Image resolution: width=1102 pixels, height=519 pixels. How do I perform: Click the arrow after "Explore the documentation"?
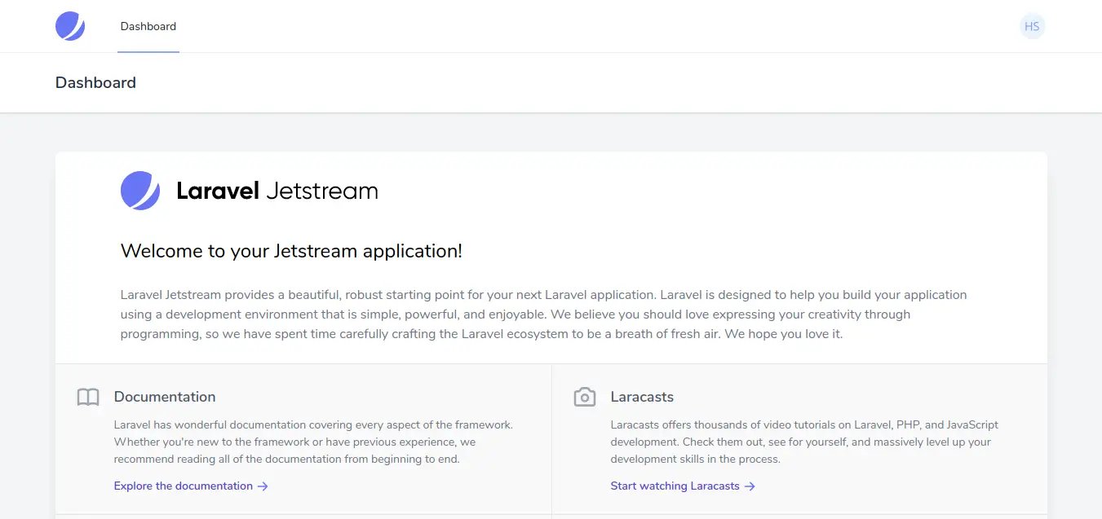(263, 486)
